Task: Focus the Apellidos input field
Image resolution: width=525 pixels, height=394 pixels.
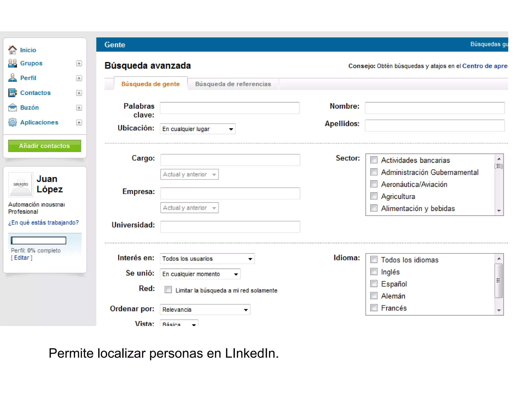Action: coord(435,125)
